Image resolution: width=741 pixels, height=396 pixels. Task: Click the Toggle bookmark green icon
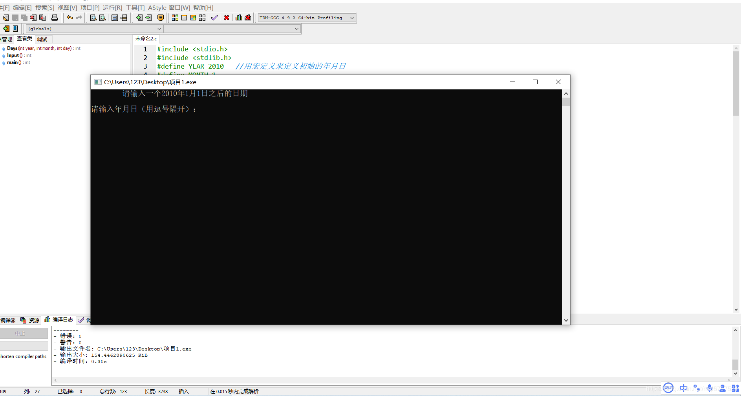(148, 18)
